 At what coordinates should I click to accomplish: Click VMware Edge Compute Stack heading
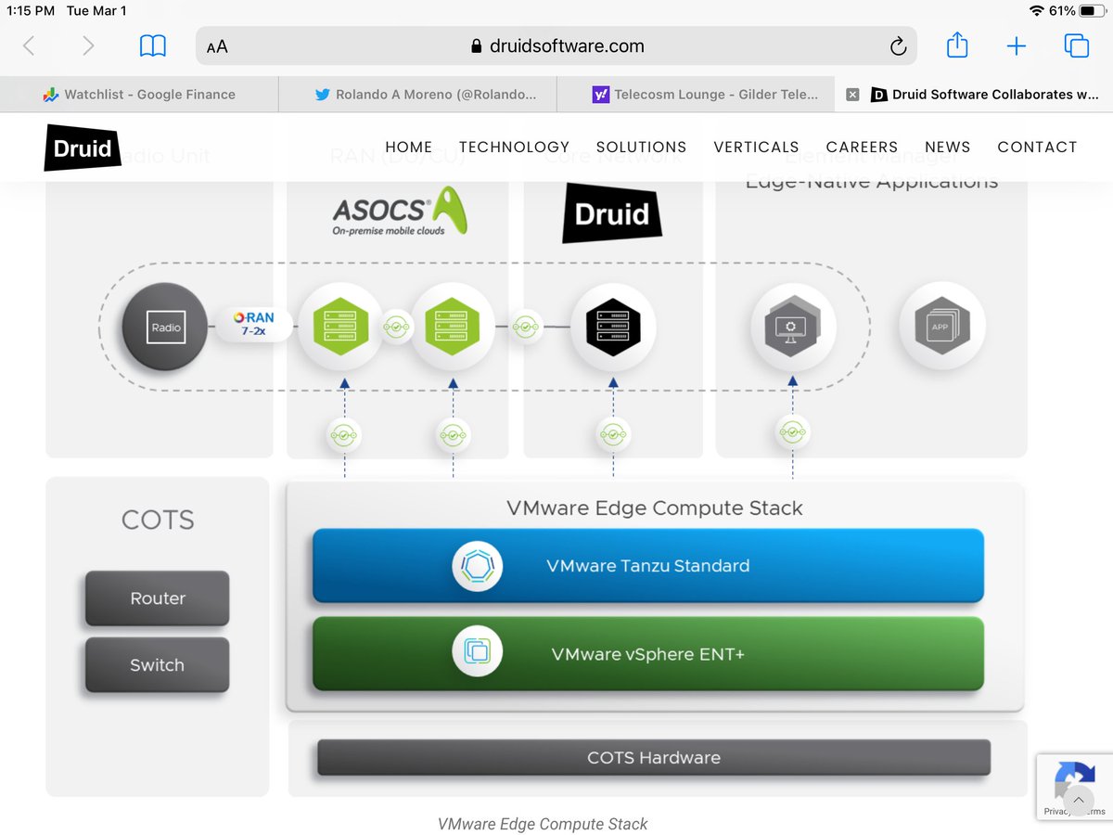pos(655,507)
